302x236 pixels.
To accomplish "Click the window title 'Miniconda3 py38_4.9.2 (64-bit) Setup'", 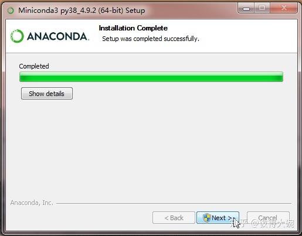I will click(82, 11).
